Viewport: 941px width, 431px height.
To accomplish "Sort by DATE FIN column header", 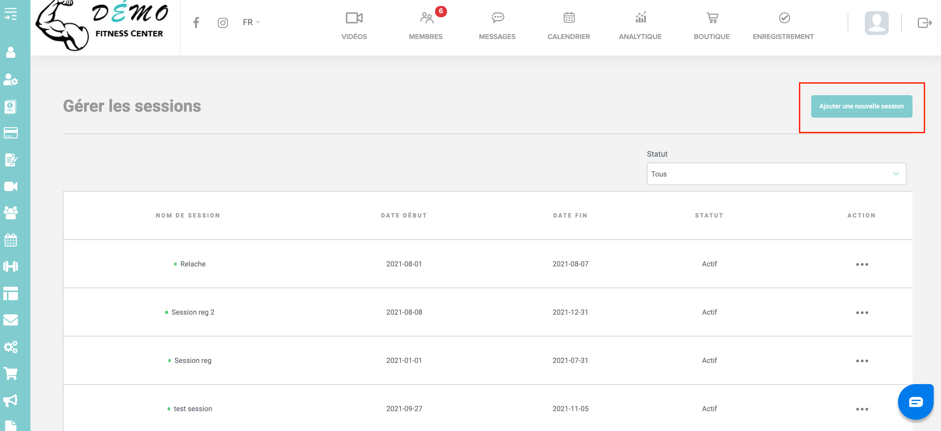I will coord(570,215).
